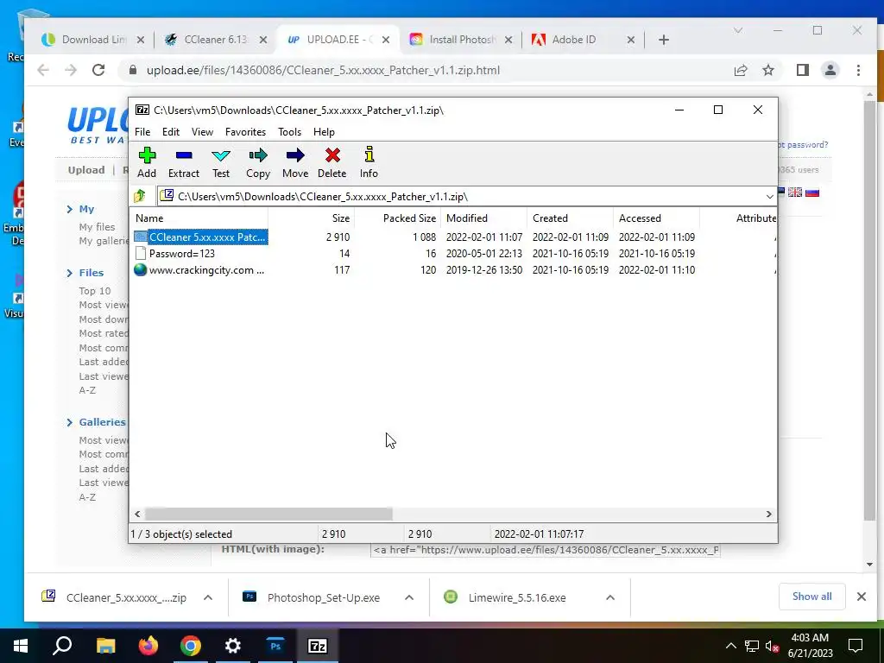Screen dimensions: 884x663
Task: Sort the list by Size column
Action: 311,218
